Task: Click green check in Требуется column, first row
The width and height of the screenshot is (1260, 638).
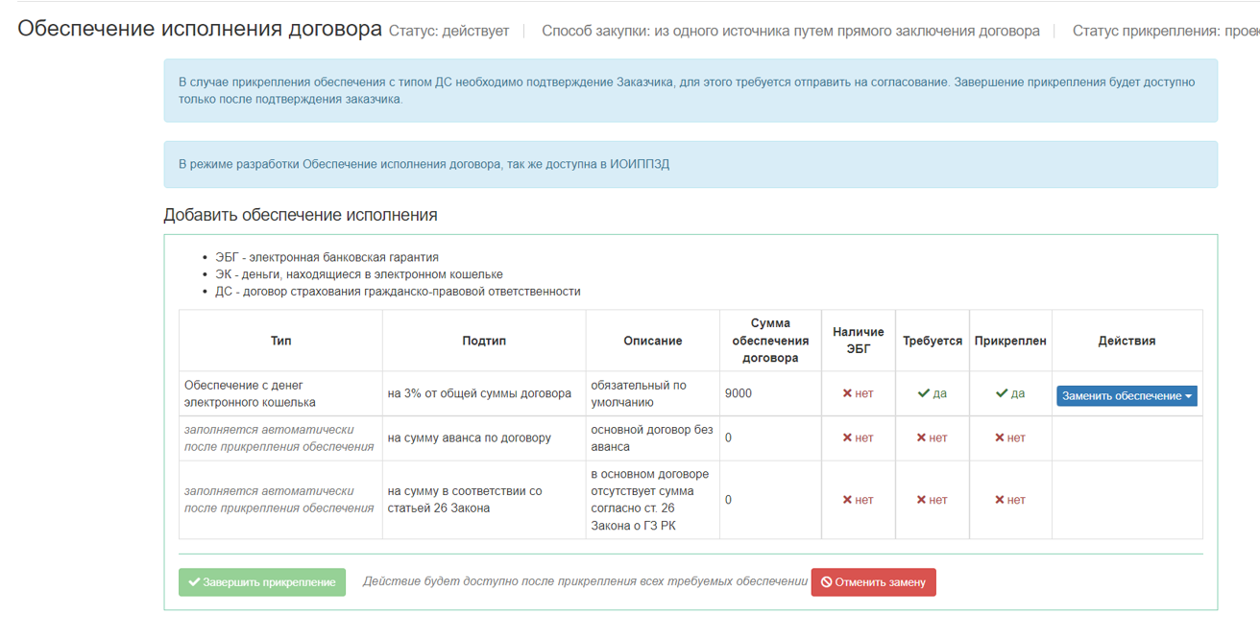Action: click(x=924, y=393)
